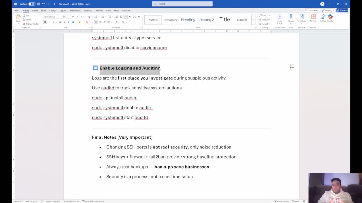362x203 pixels.
Task: Align text left
Action: click(x=96, y=22)
